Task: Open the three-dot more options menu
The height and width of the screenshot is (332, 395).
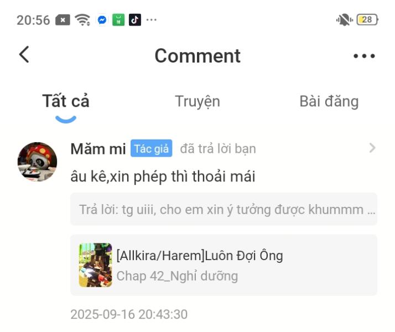Action: pos(364,56)
